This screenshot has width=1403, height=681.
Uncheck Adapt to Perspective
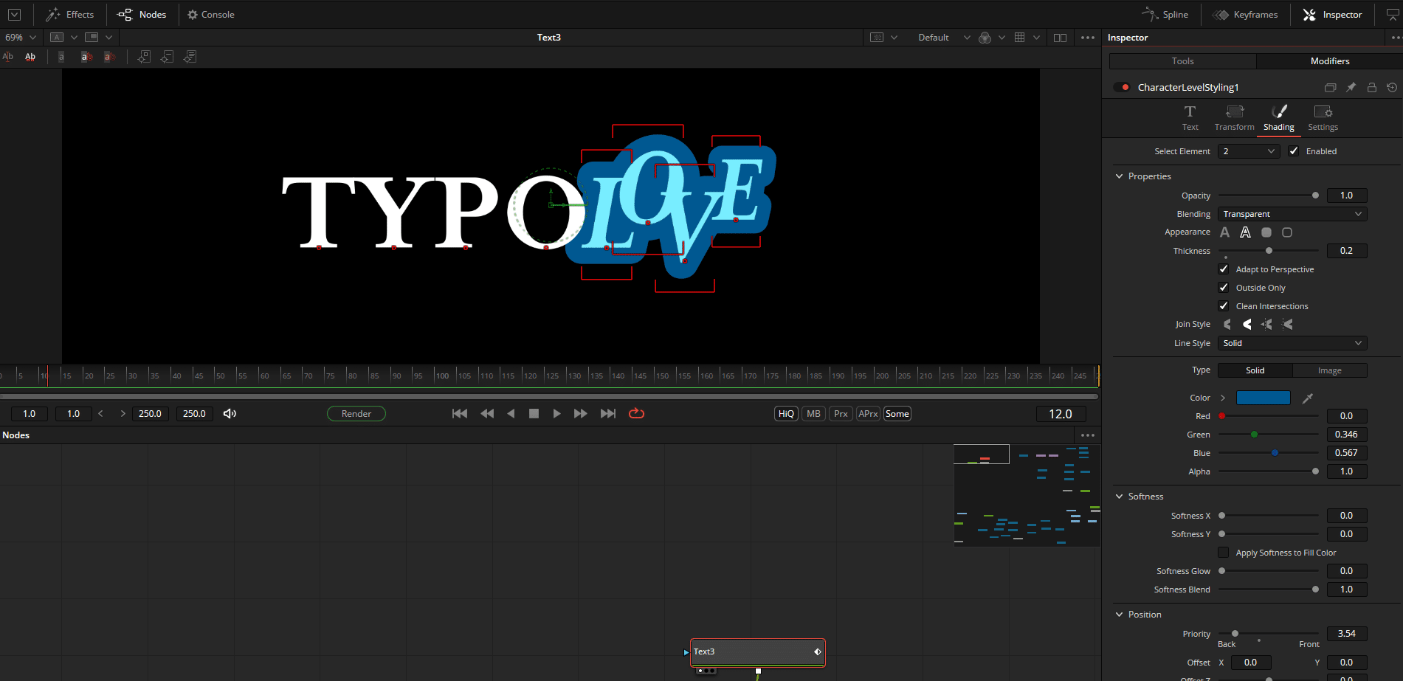pos(1223,269)
